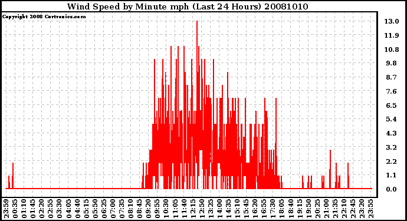Image resolution: width=407 pixels, height=221 pixels.
Task: Click the 15:45 time label
Action: 247,209
